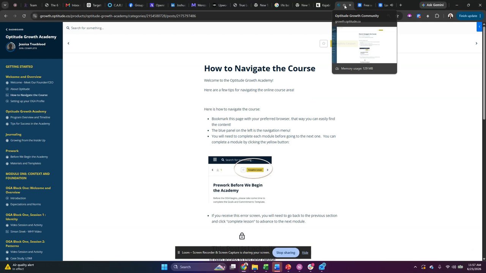Click the 'Prework' section heading
The image size is (486, 273).
click(x=12, y=151)
